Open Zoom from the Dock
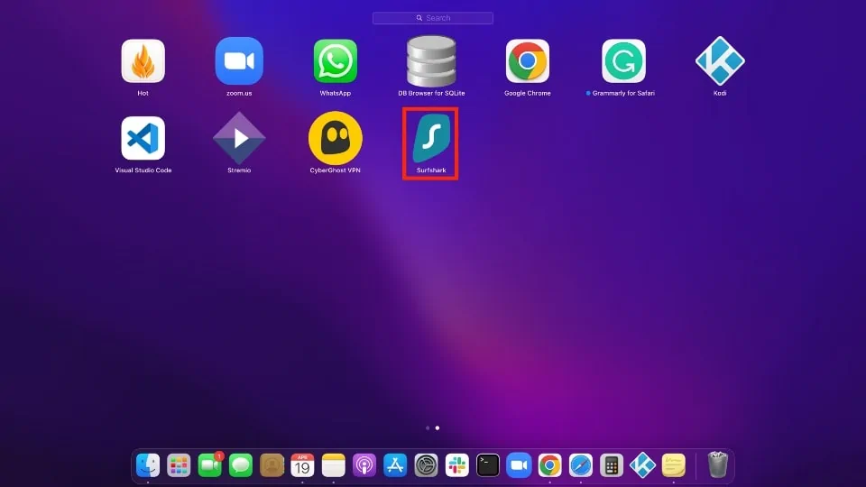Screen dimensions: 866x487 (520, 465)
